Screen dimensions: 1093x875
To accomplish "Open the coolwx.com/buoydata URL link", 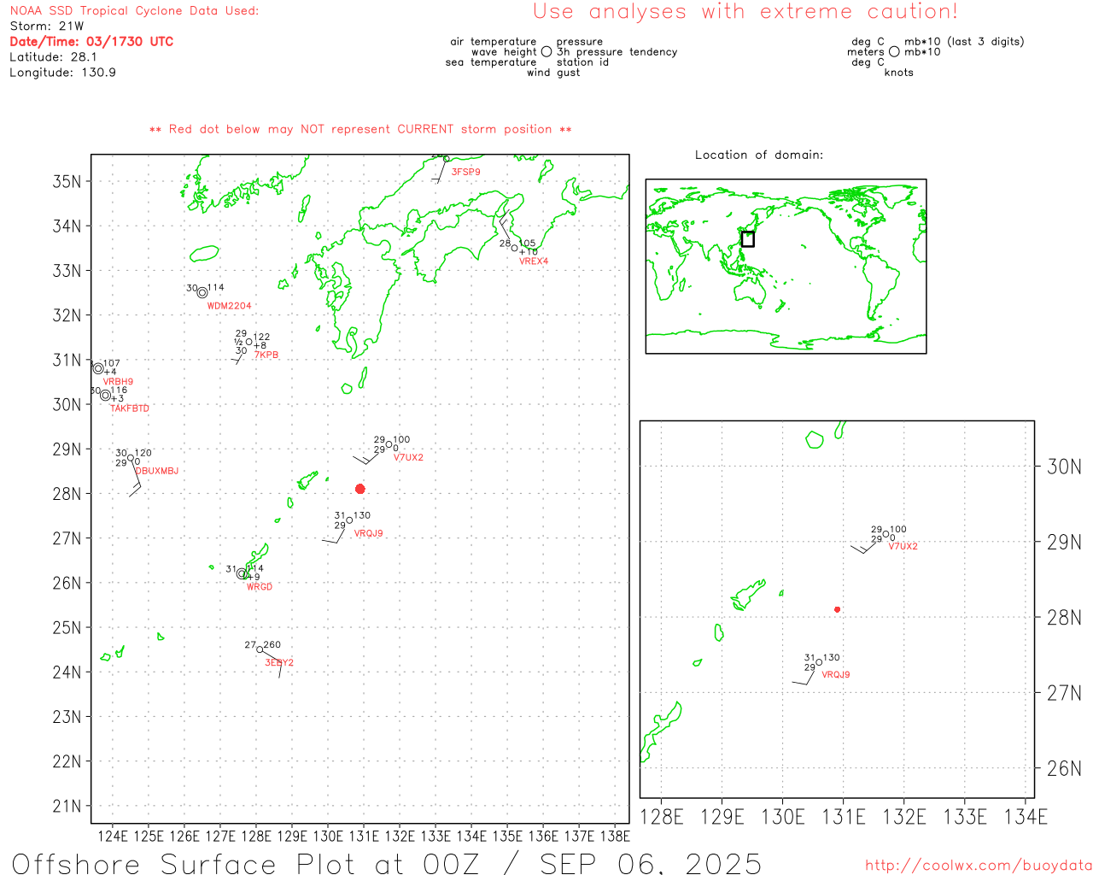I will pyautogui.click(x=979, y=865).
